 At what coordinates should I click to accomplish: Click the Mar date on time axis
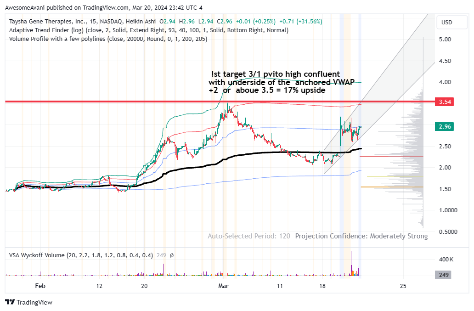tap(223, 286)
